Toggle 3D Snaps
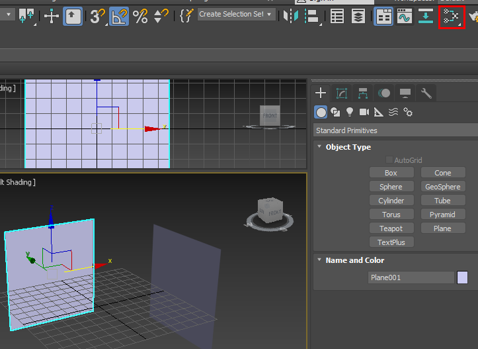The image size is (478, 349). pos(98,16)
